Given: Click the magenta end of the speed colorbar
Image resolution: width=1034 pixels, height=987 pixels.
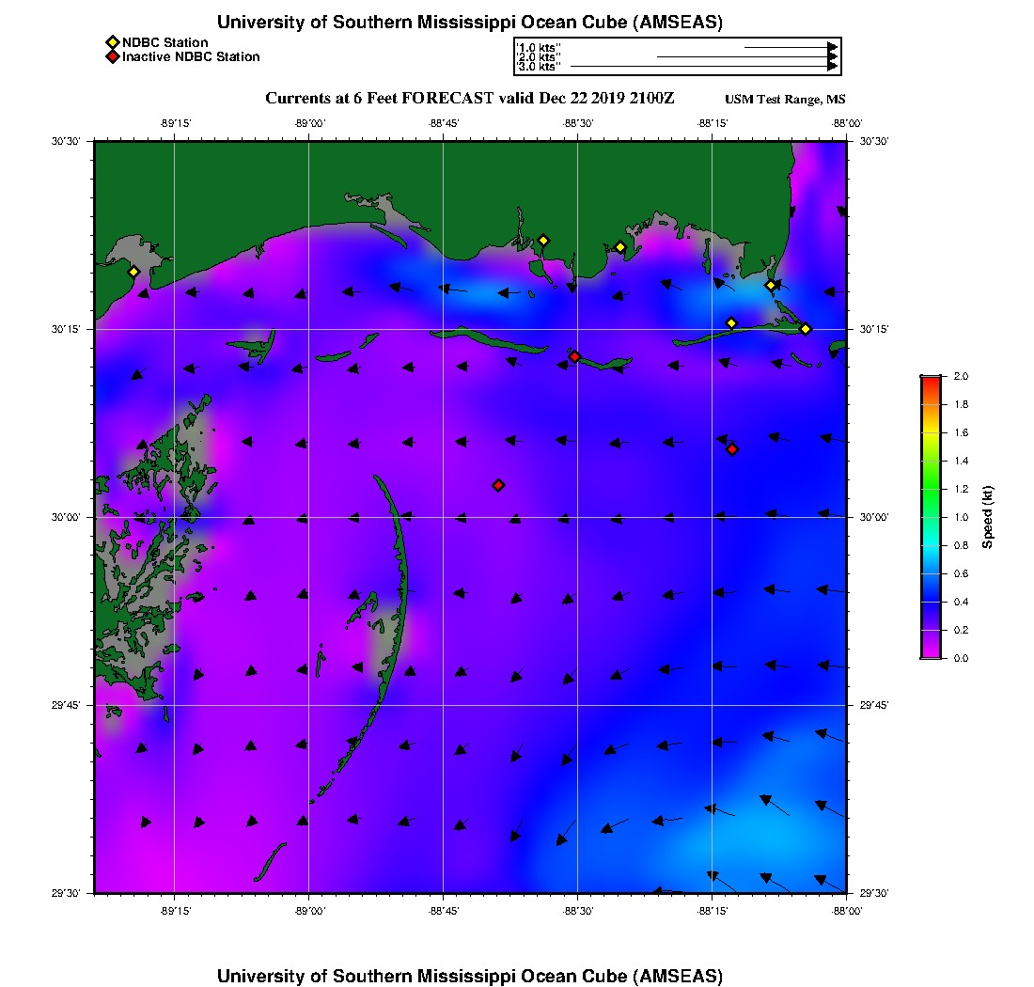Looking at the screenshot, I should [x=932, y=652].
